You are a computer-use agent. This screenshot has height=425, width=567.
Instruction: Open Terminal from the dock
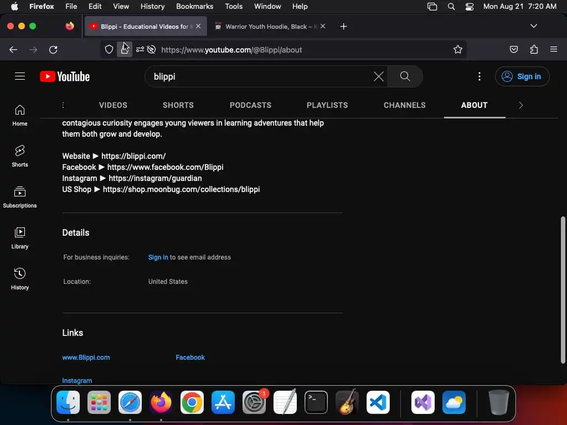[x=316, y=402]
